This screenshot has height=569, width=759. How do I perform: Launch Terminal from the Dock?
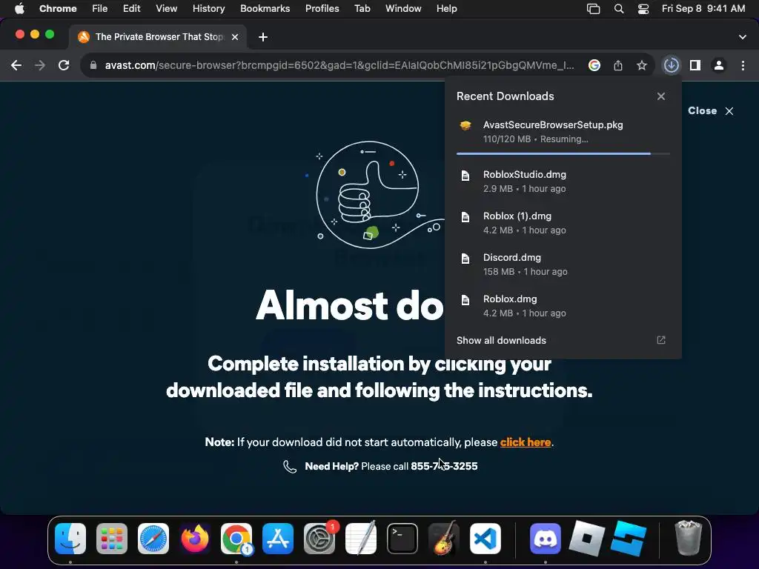click(402, 539)
